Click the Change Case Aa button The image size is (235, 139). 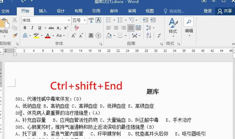point(59,36)
